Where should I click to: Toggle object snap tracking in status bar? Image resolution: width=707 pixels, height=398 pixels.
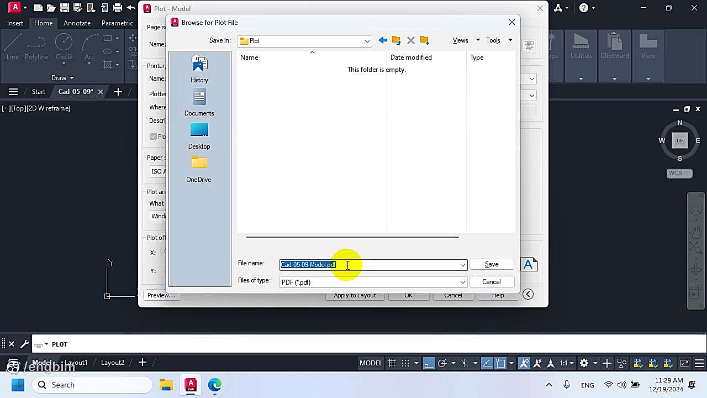487,363
